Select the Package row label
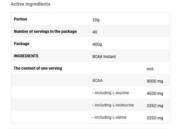Viewport: 182px width, 129px height. [x=22, y=44]
